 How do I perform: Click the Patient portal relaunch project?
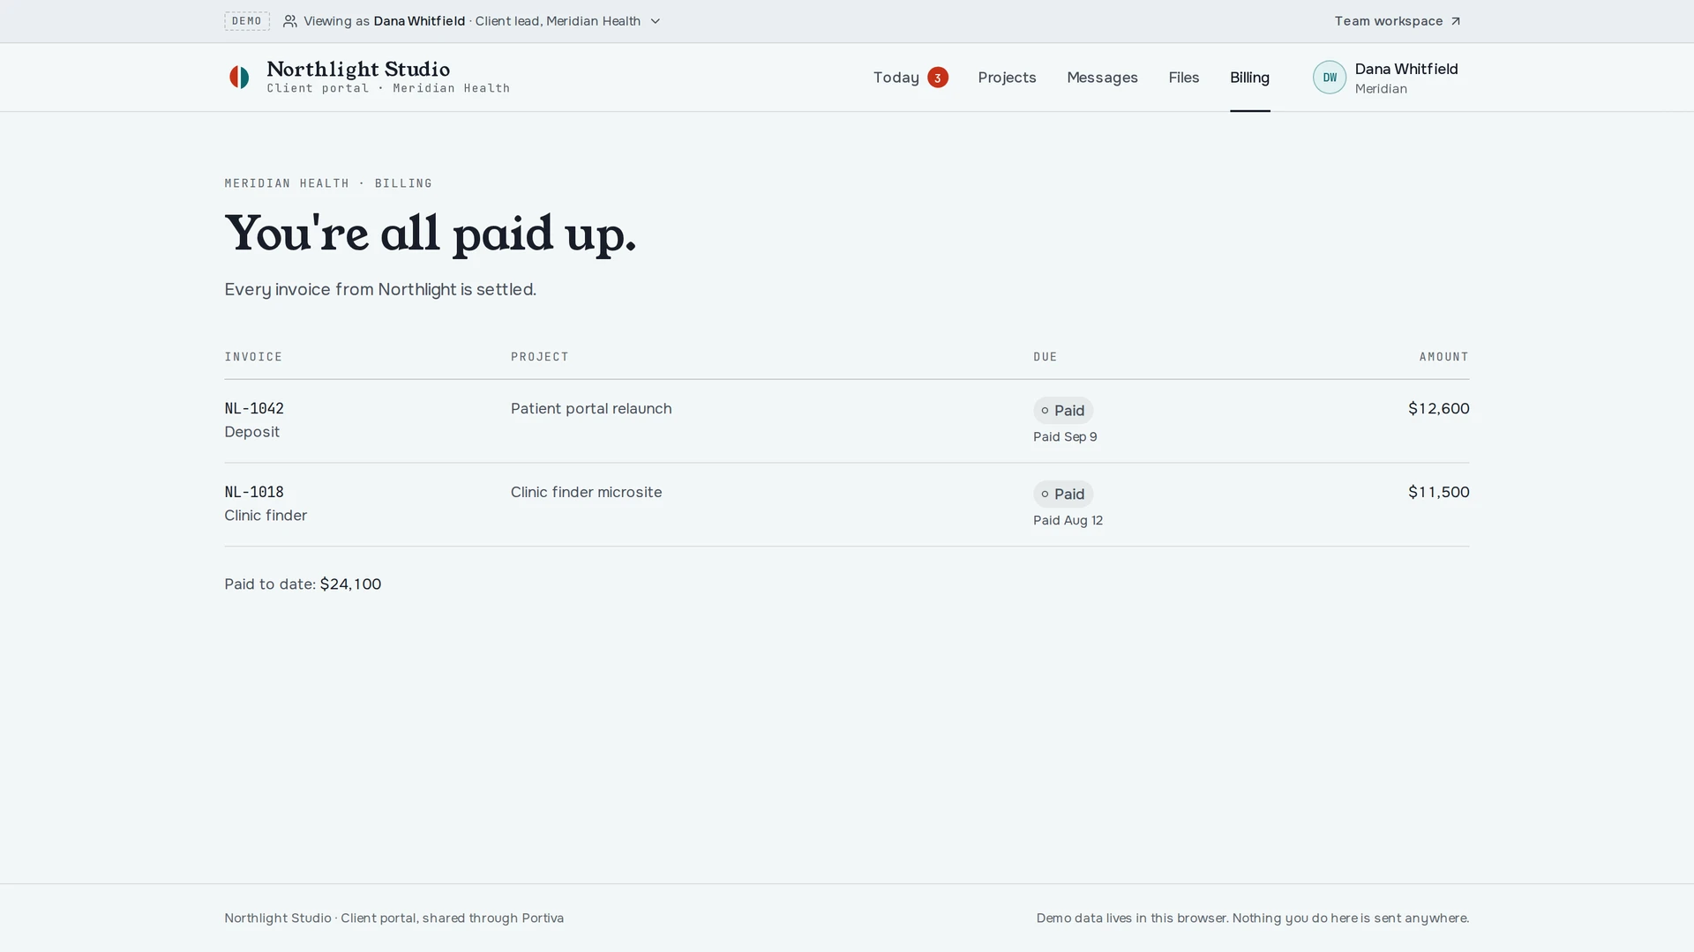(591, 409)
